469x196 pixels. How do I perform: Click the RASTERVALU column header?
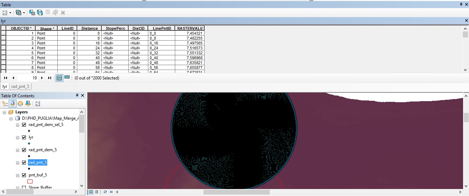click(190, 28)
